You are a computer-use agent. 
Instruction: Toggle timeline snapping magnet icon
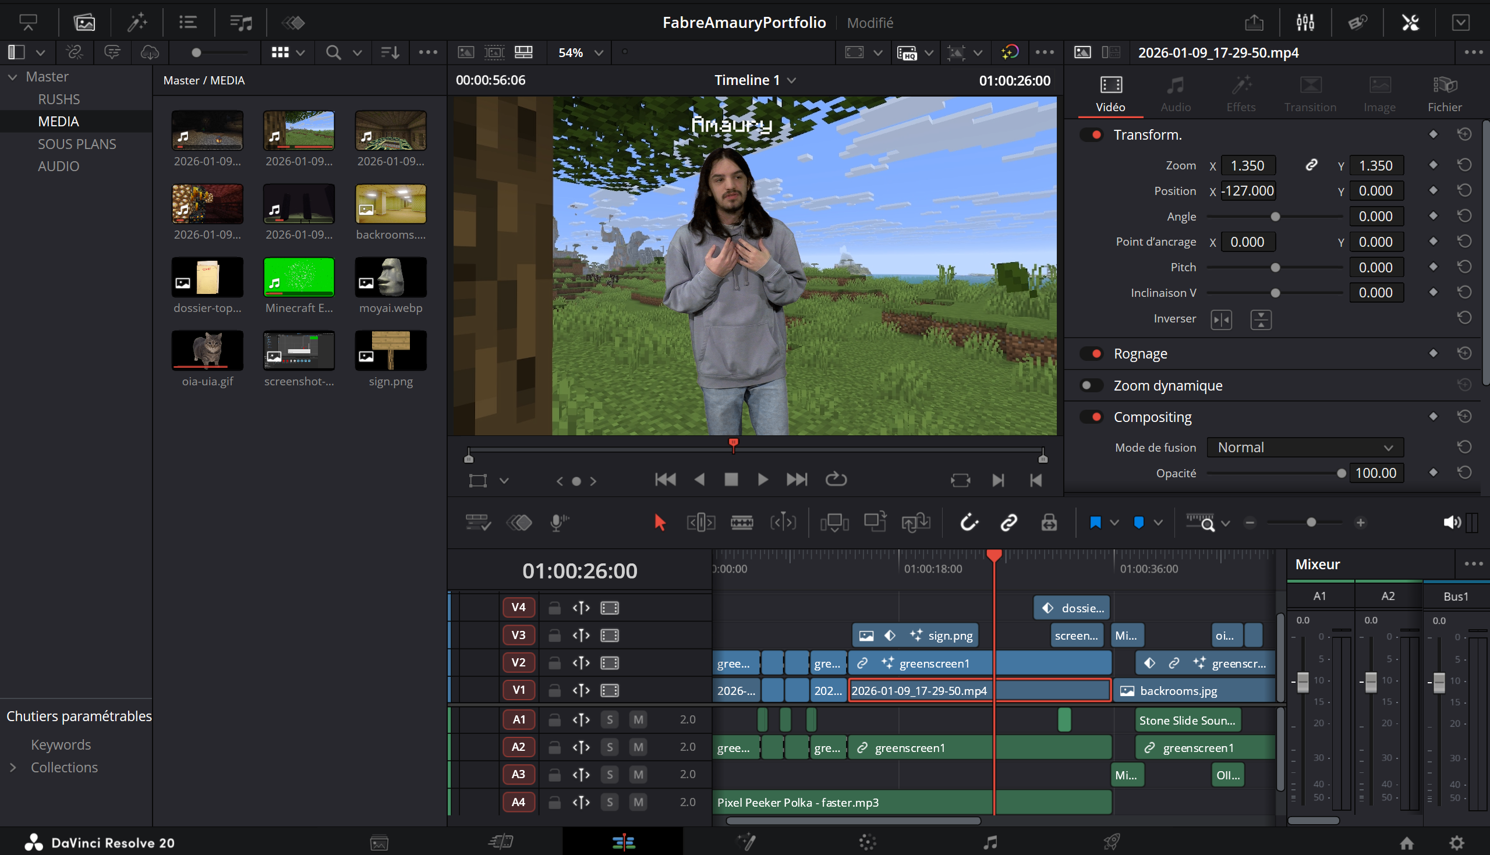pyautogui.click(x=969, y=522)
